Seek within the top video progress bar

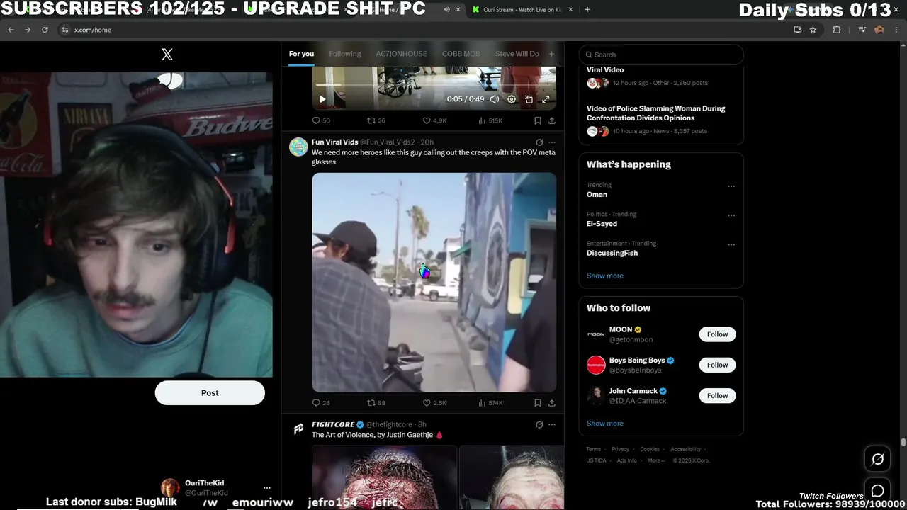coord(434,86)
